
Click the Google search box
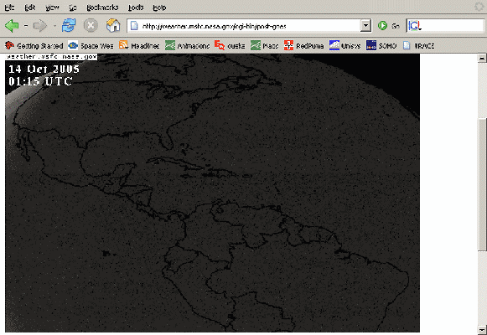click(446, 26)
